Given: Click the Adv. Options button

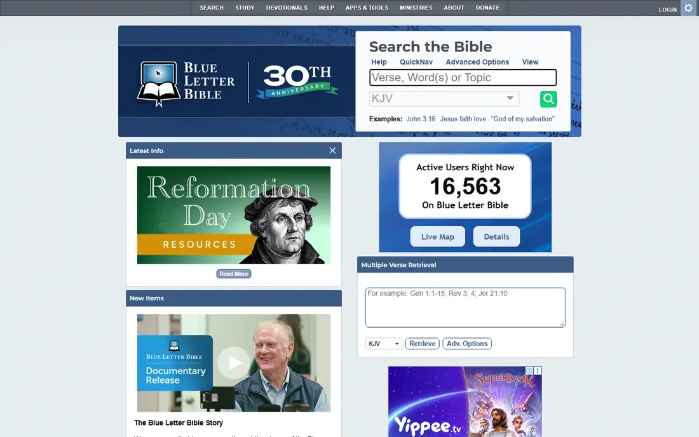Looking at the screenshot, I should pos(467,344).
